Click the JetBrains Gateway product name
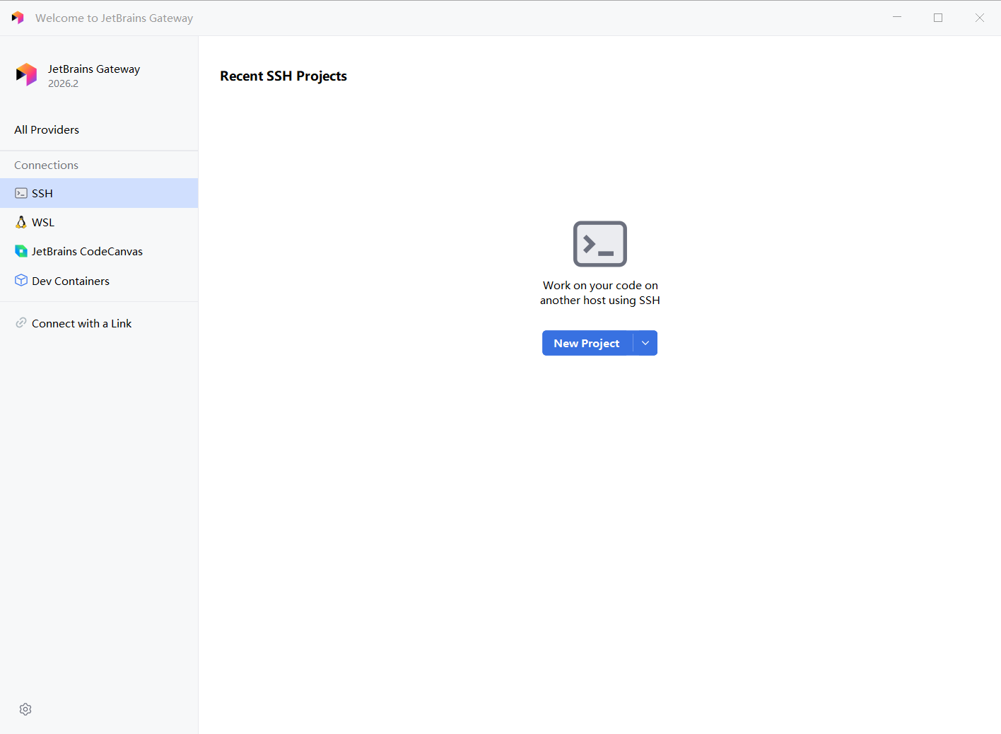The height and width of the screenshot is (734, 1001). (94, 69)
